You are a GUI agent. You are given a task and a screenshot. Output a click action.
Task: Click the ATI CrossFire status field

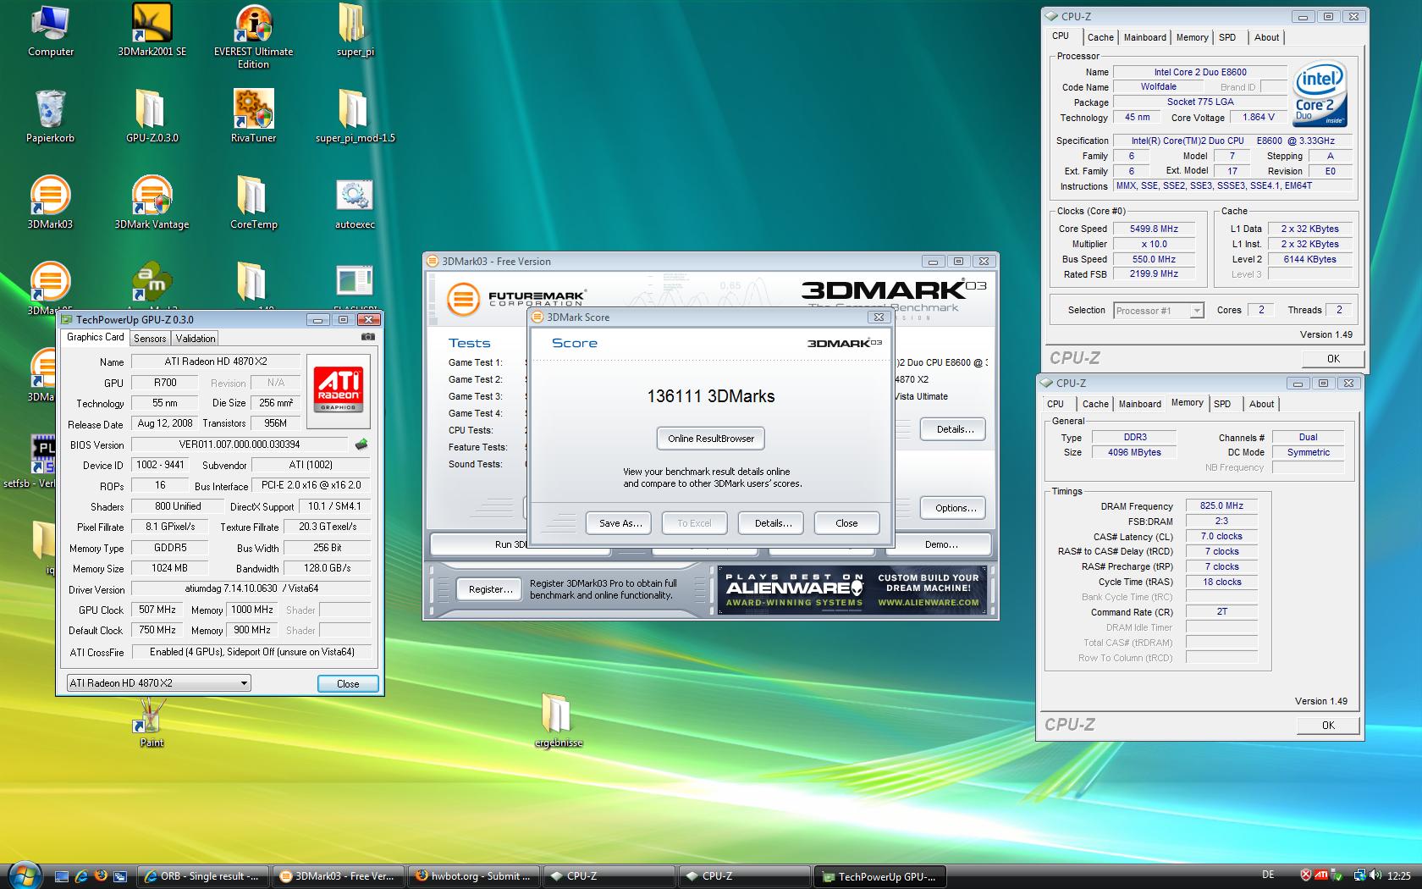[251, 652]
